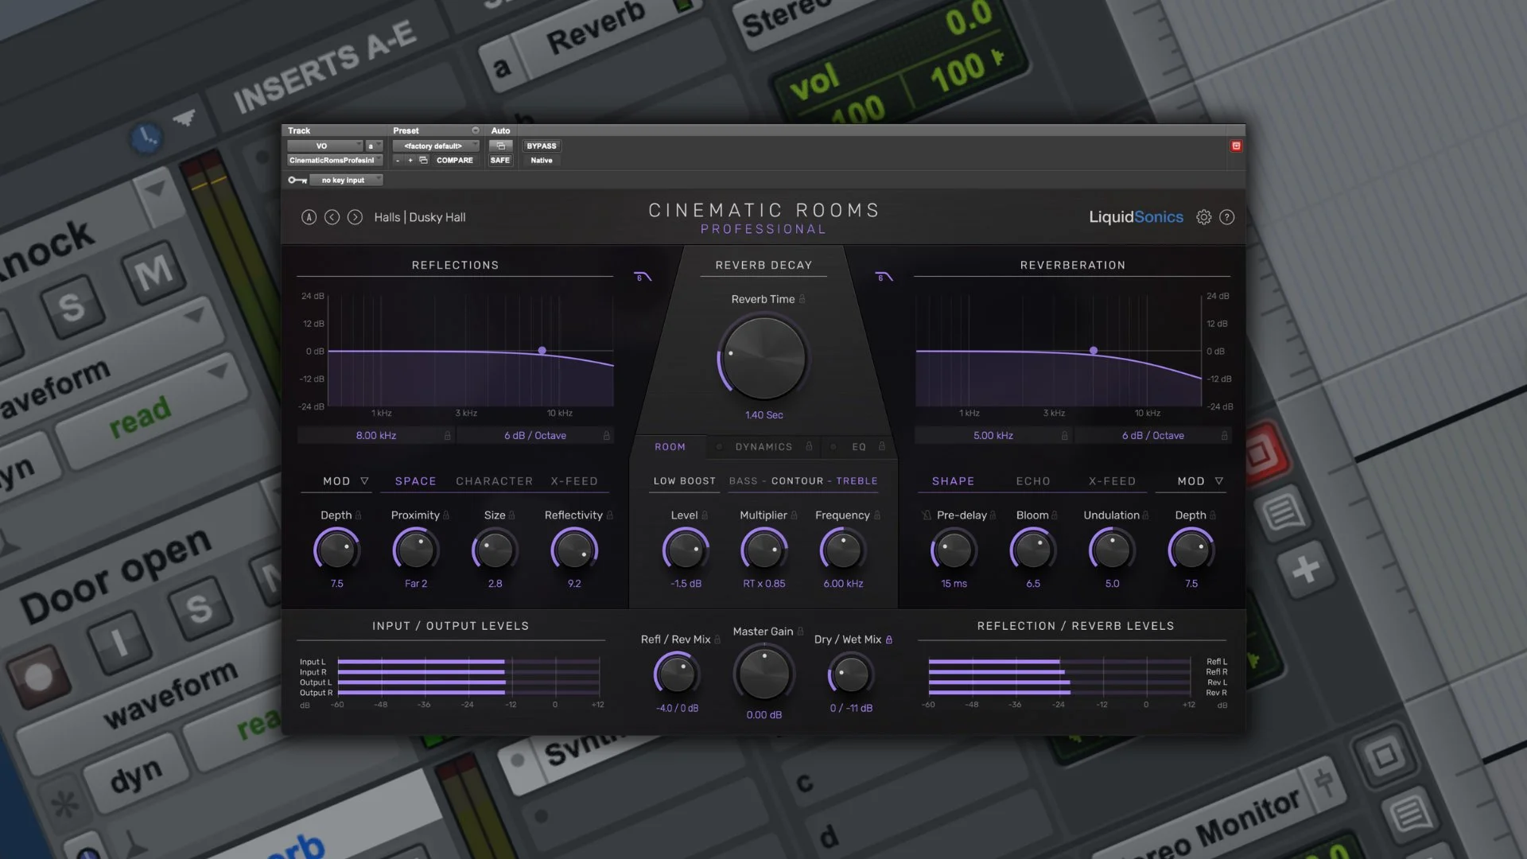Click the slope icon beside Reflections graph
The height and width of the screenshot is (859, 1527).
[642, 277]
